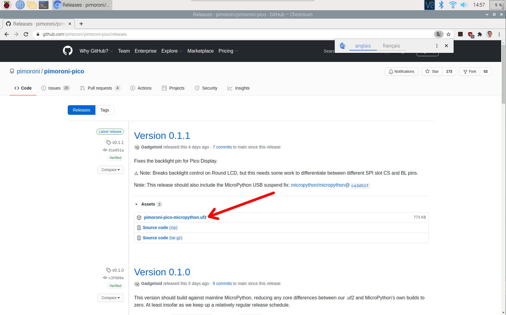Viewport: 506px width, 315px height.
Task: Open Compare dropdown for v0.1.0
Action: pyautogui.click(x=110, y=298)
